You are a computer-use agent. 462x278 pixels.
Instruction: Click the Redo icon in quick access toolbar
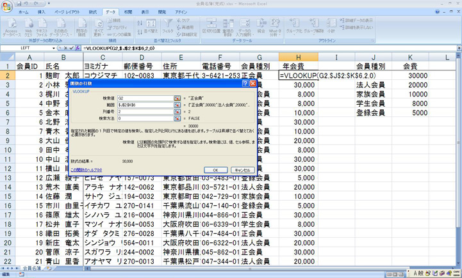pos(37,4)
